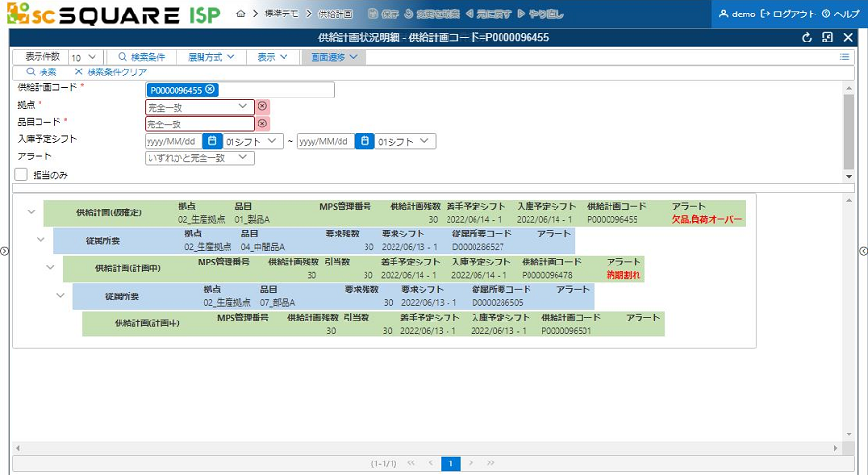Select page 1 in the pagination

coord(450,463)
